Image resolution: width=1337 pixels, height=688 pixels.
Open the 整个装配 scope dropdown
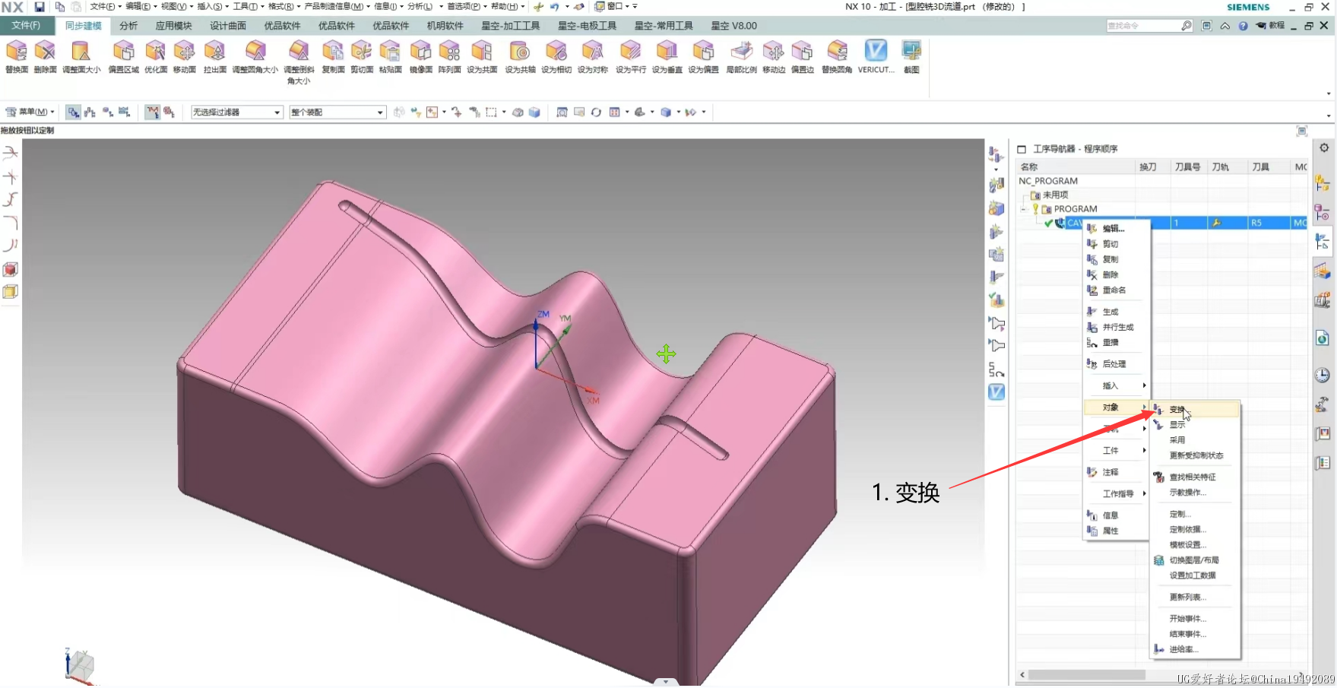point(337,113)
